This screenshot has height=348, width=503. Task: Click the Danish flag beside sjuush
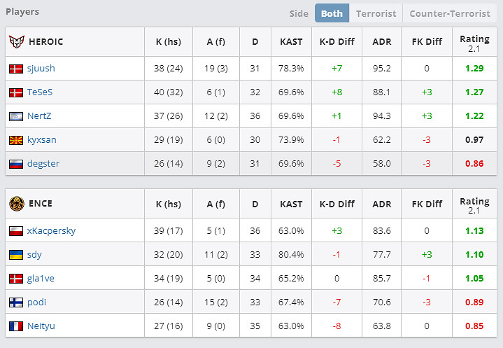pyautogui.click(x=16, y=69)
